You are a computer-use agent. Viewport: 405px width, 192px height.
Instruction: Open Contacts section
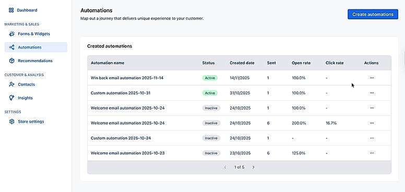click(x=26, y=85)
